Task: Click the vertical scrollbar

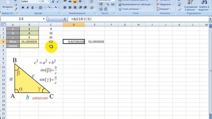Action: click(211, 71)
